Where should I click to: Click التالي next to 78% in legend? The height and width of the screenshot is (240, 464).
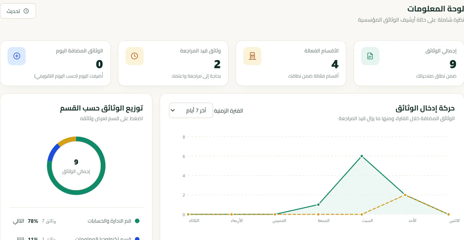point(19,221)
